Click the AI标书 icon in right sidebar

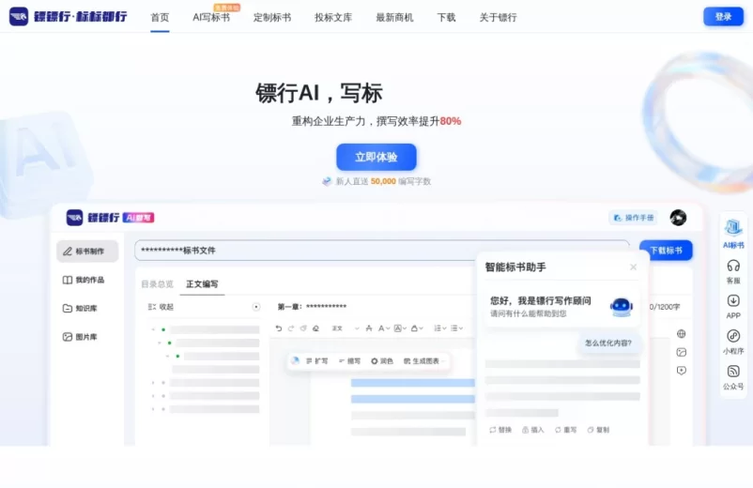tap(733, 233)
